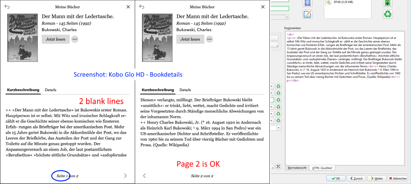Switch to Details tab in Seite 2 Kobo screen

(185, 90)
